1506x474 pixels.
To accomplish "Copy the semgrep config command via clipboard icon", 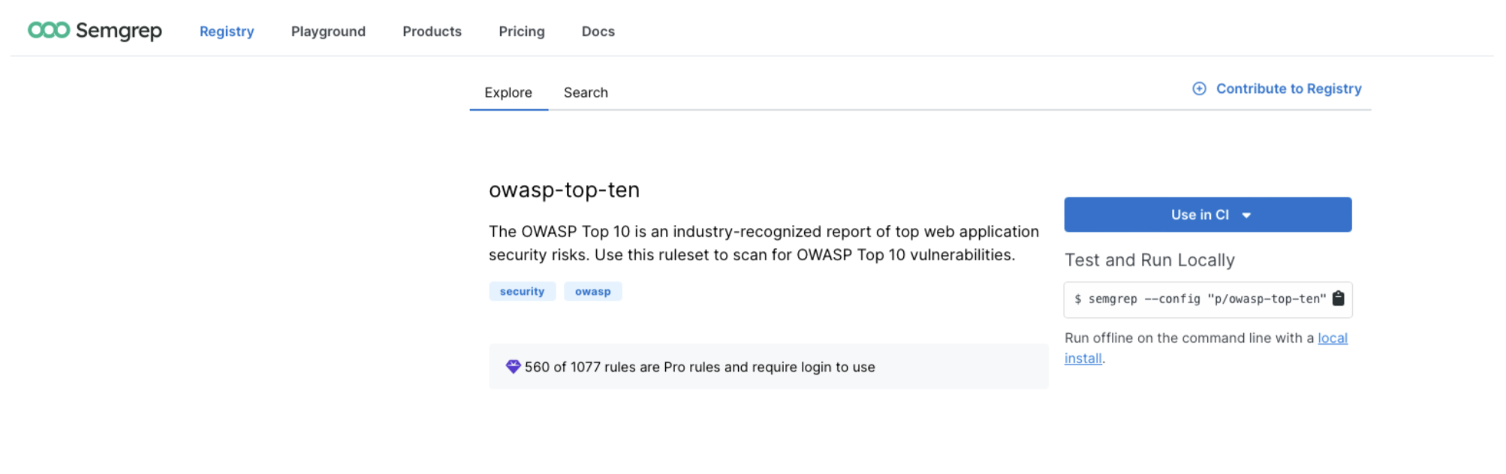I will pos(1338,298).
